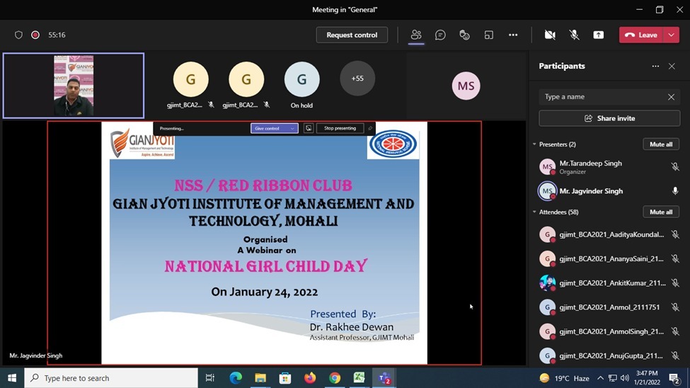Open Task View on taskbar
Image resolution: width=690 pixels, height=388 pixels.
coord(210,378)
